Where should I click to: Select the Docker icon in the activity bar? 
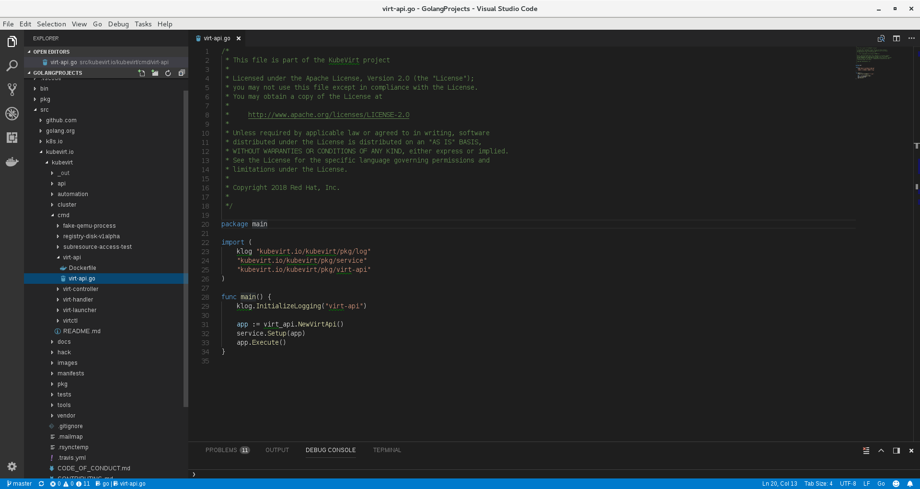pos(12,162)
